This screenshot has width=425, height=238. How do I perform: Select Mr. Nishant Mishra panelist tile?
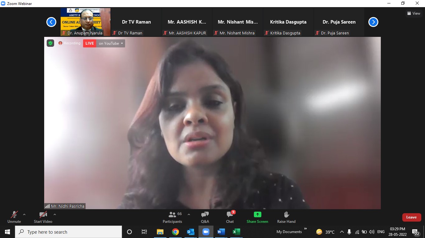point(238,22)
